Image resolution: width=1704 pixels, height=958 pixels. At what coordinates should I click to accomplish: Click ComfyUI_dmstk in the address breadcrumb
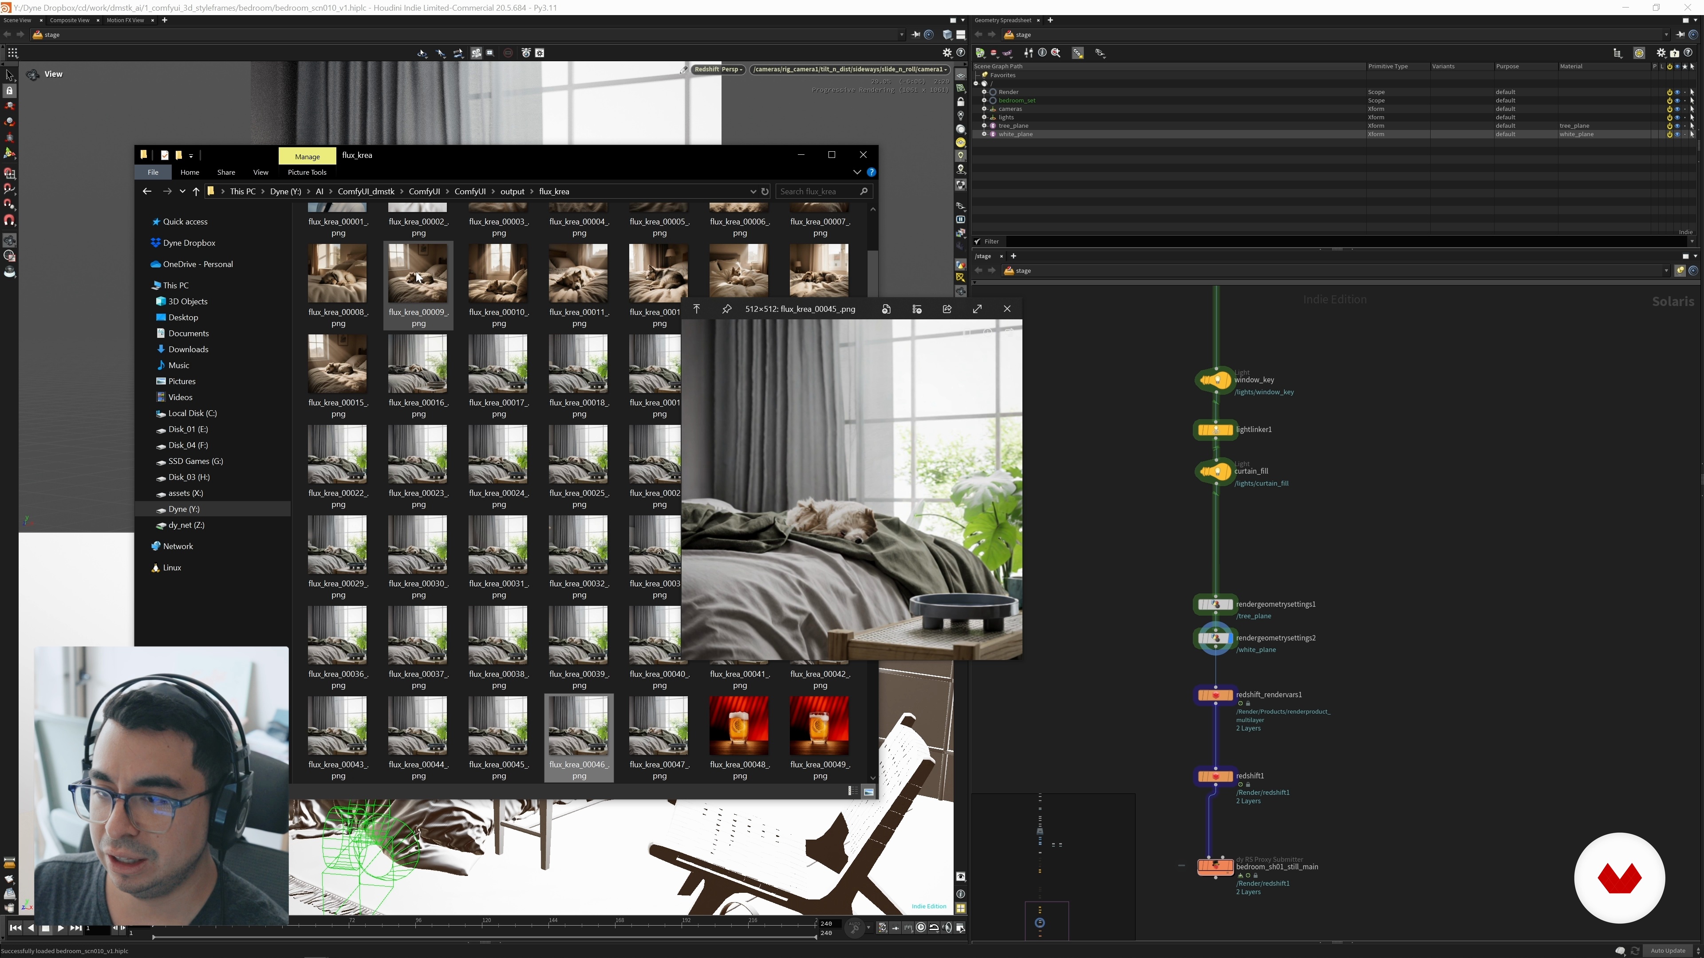(x=366, y=192)
